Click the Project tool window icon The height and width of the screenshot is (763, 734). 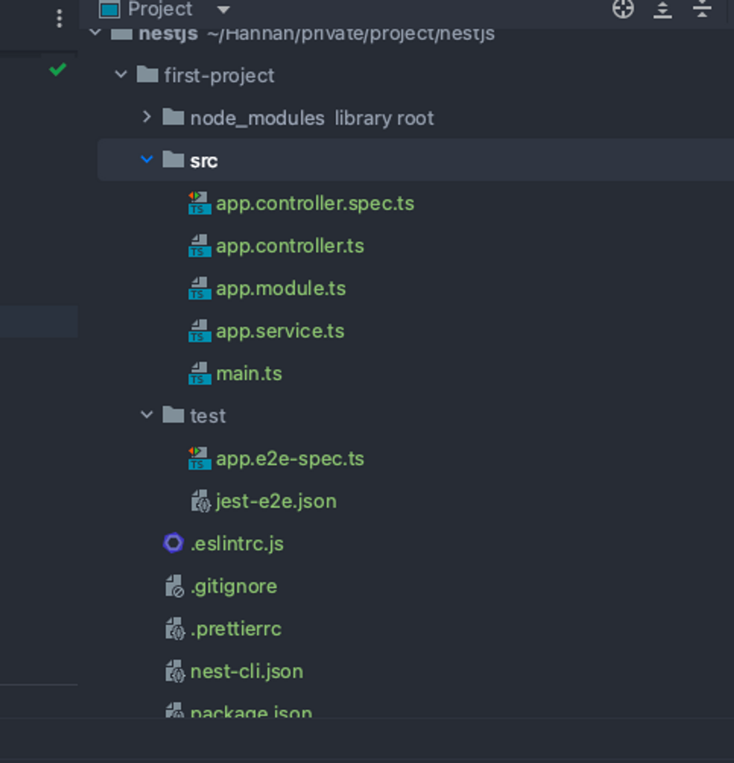click(109, 9)
